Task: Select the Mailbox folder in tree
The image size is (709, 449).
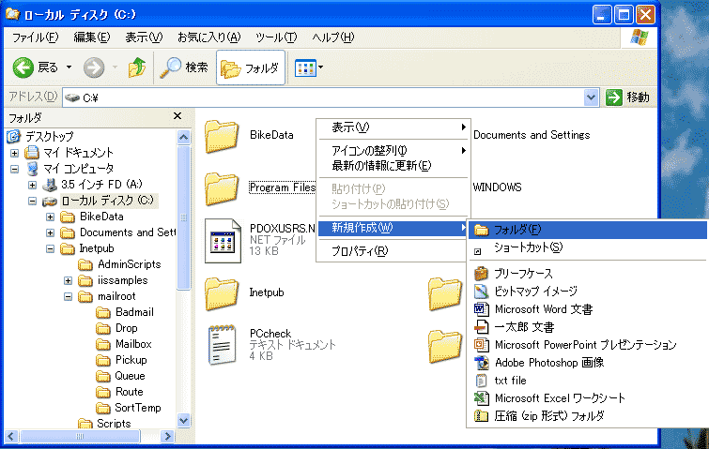Action: (133, 344)
